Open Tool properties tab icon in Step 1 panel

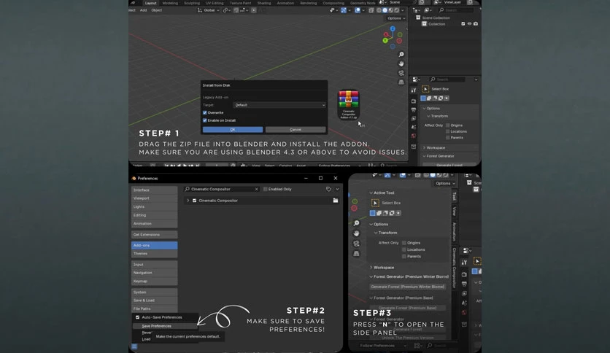(x=414, y=90)
